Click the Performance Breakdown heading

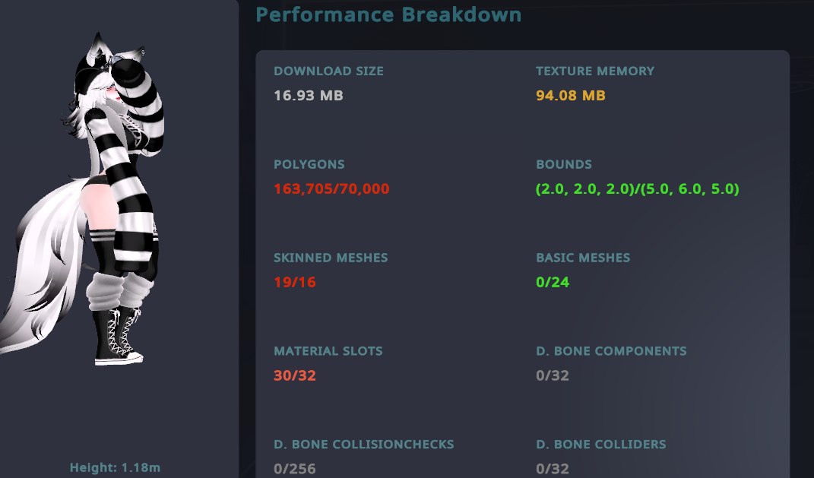388,14
